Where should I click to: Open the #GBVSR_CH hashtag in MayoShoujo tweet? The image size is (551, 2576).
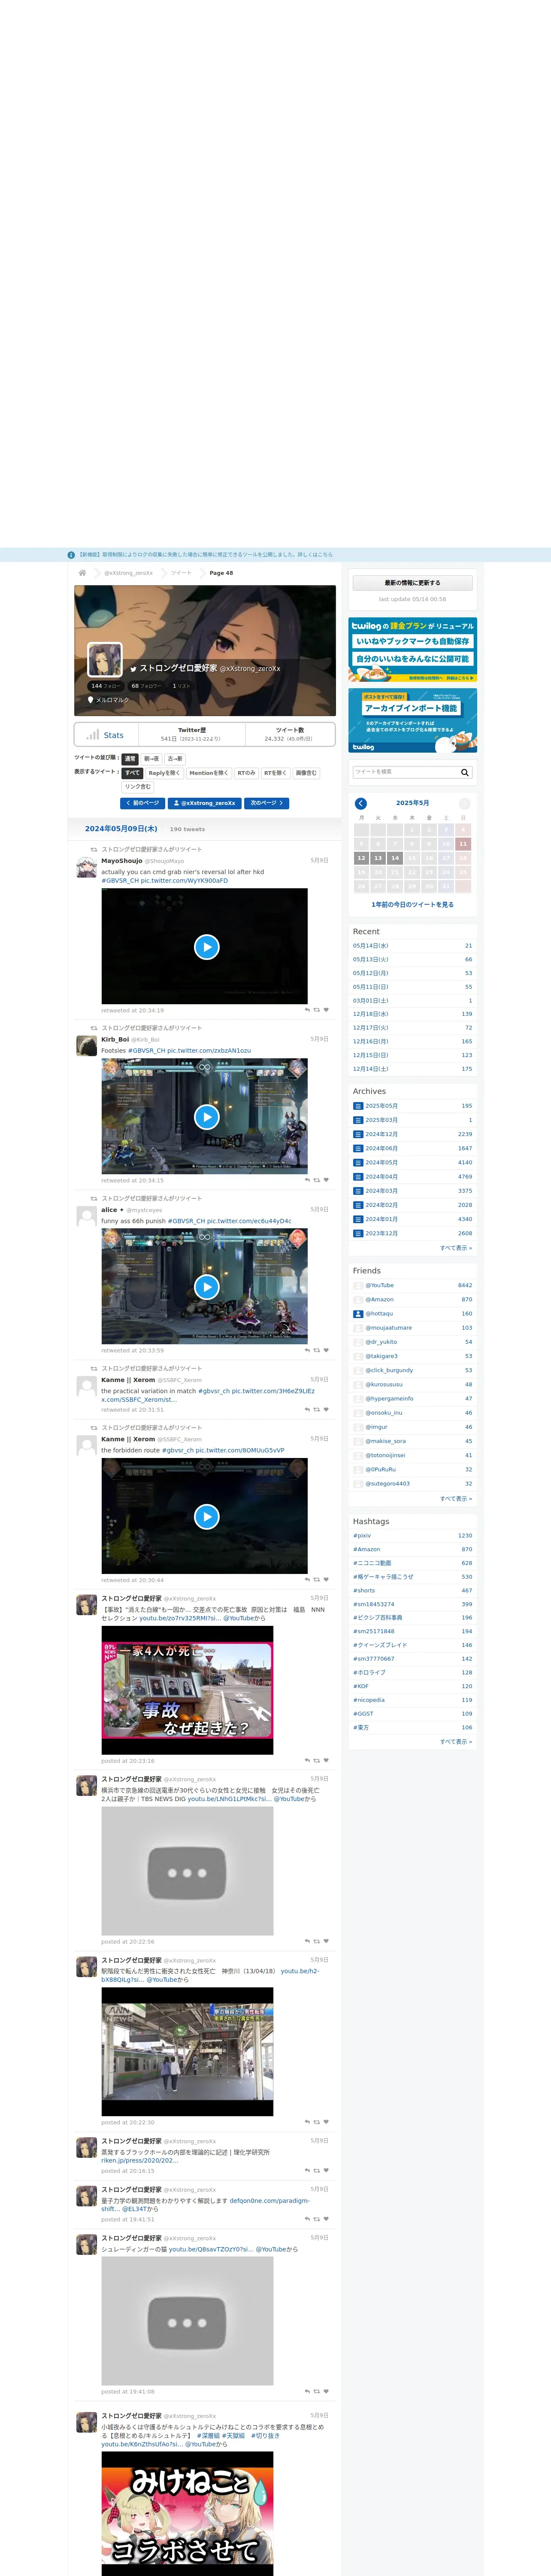coord(120,881)
